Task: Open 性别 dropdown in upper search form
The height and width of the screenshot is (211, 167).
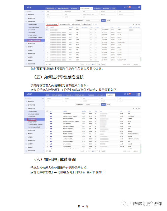Action: [x=90, y=11]
